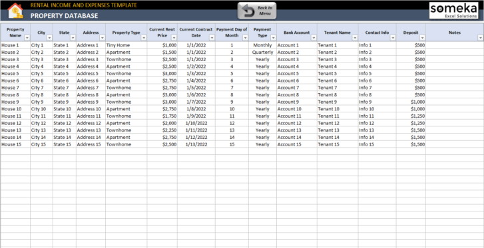Click the empty Notes cell for House 1
484x248 pixels.
tap(455, 45)
